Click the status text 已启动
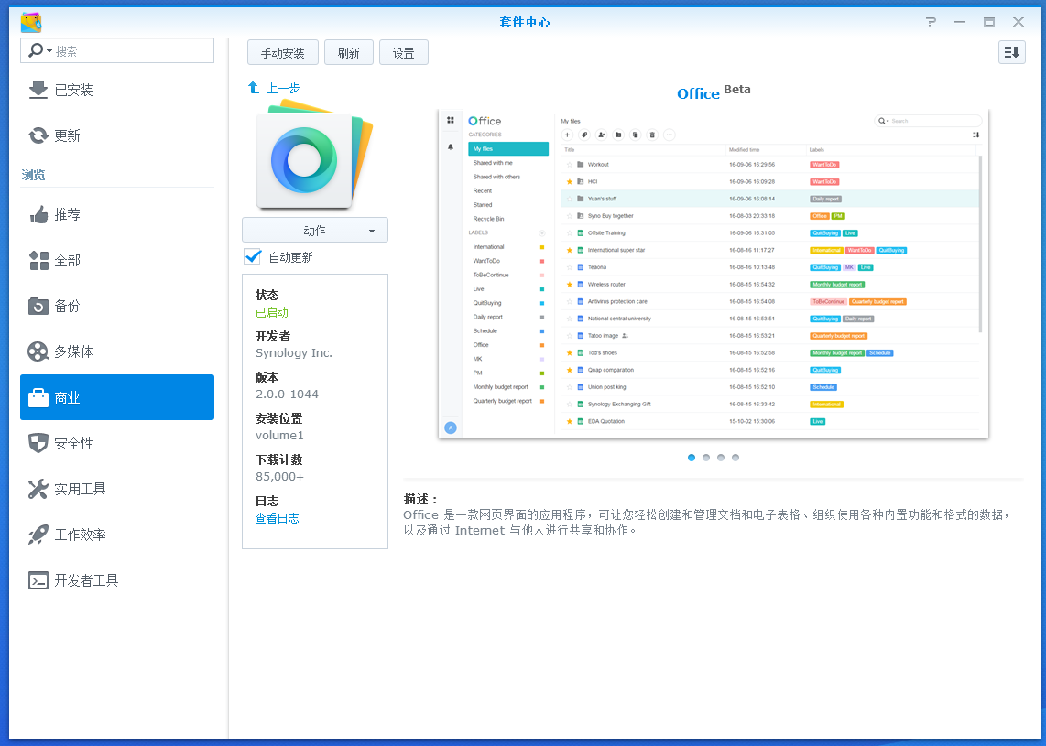The height and width of the screenshot is (746, 1046). point(271,312)
